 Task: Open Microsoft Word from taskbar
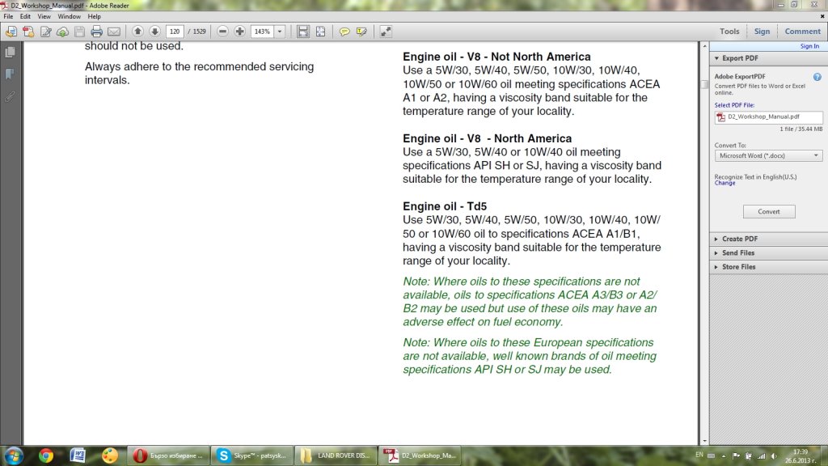(x=78, y=455)
